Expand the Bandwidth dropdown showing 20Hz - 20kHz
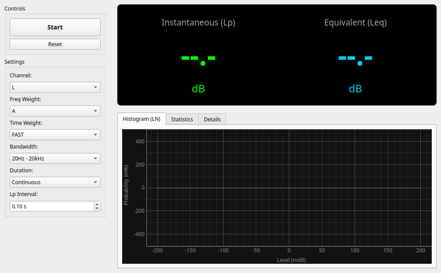441x273 pixels. point(55,158)
